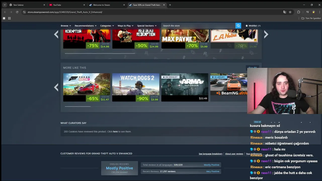
Task: Open the L.A. Noire game card
Action: click(x=234, y=39)
